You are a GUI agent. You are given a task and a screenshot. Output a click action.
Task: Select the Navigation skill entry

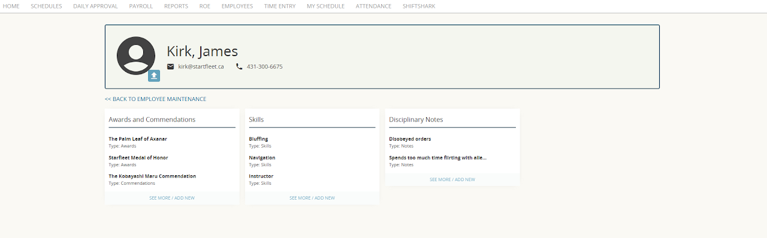pyautogui.click(x=262, y=158)
